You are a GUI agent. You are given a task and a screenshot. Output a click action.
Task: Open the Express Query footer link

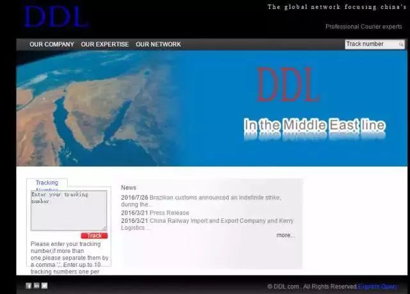(x=377, y=287)
